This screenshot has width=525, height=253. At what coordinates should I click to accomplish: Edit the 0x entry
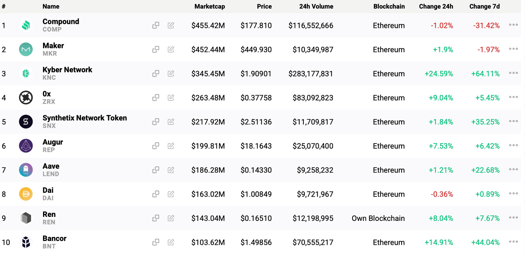coord(171,97)
